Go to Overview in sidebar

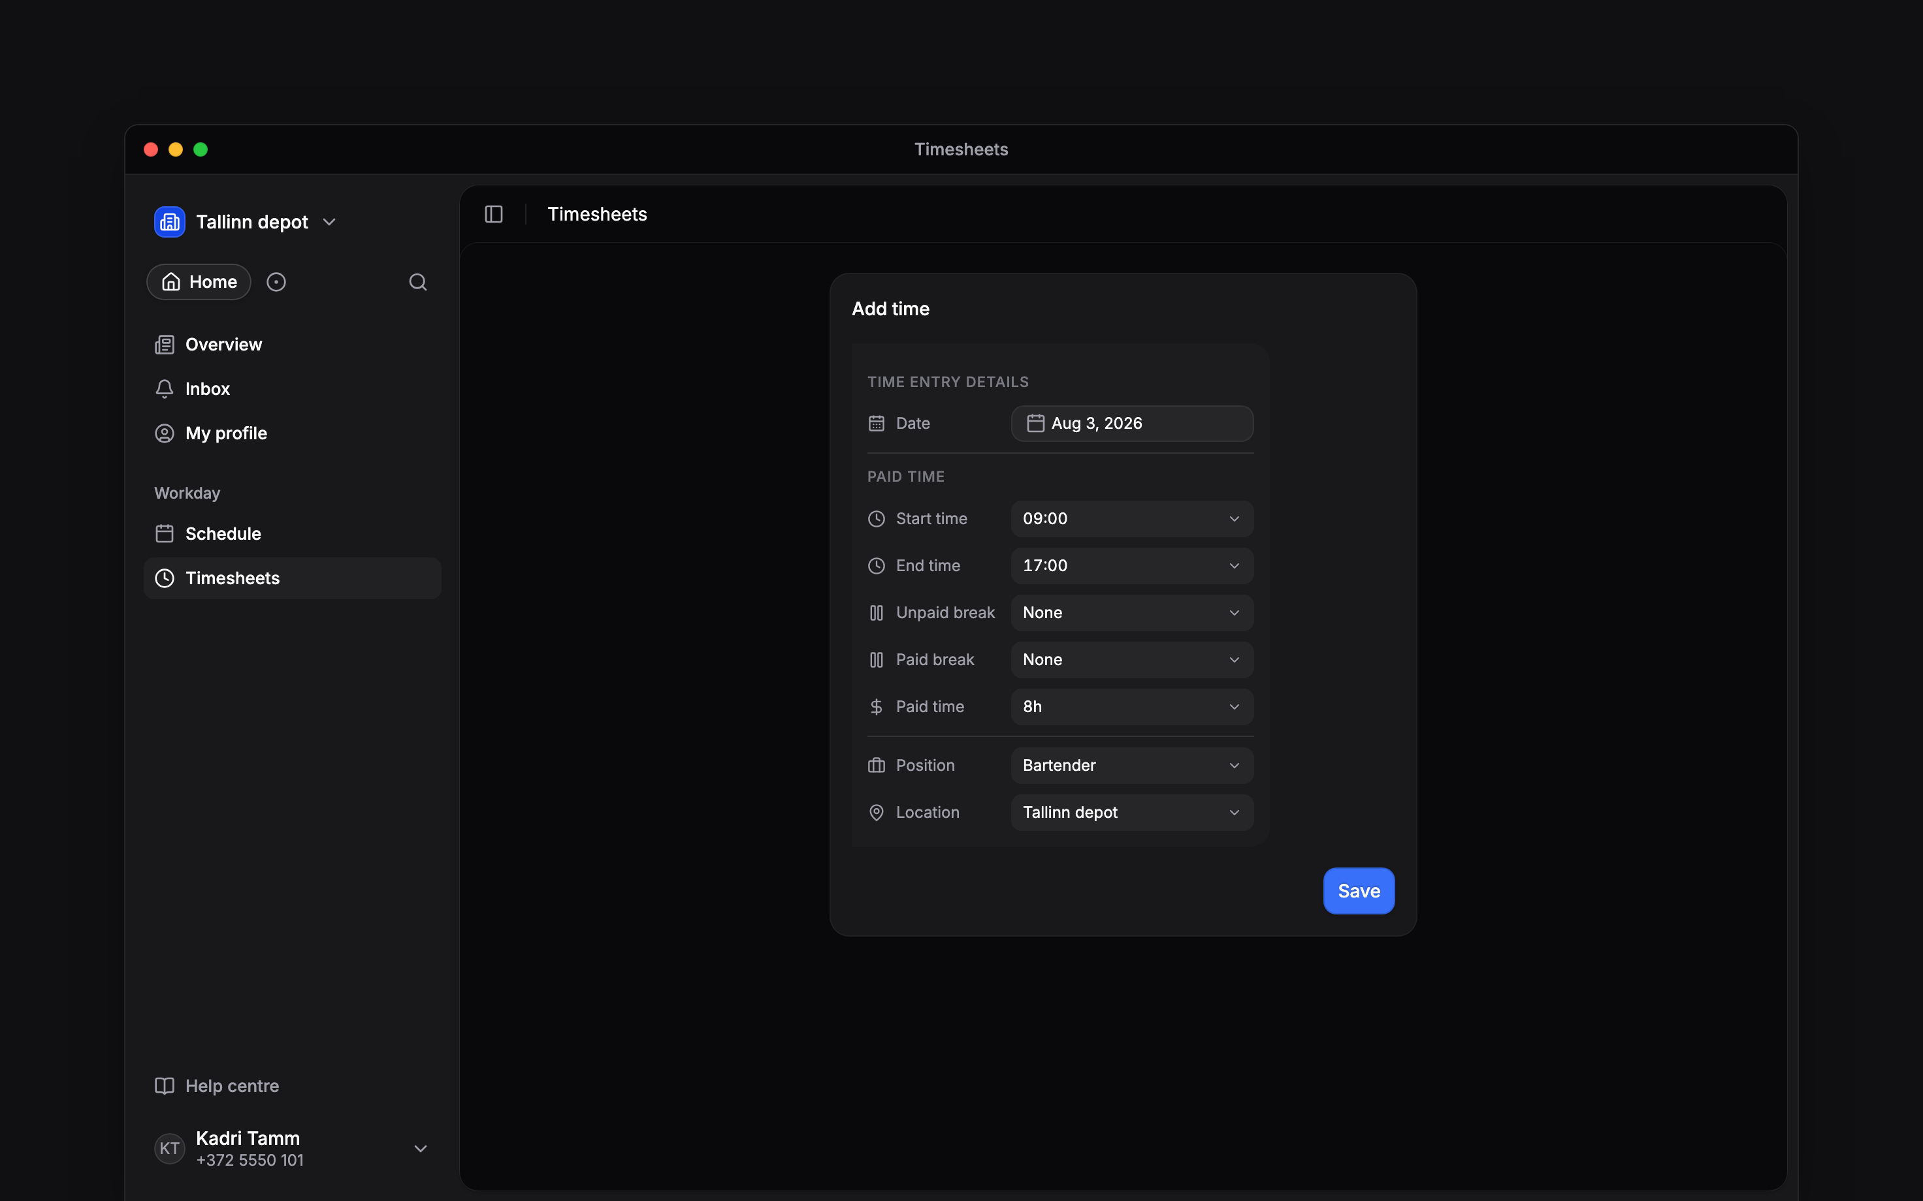coord(291,345)
